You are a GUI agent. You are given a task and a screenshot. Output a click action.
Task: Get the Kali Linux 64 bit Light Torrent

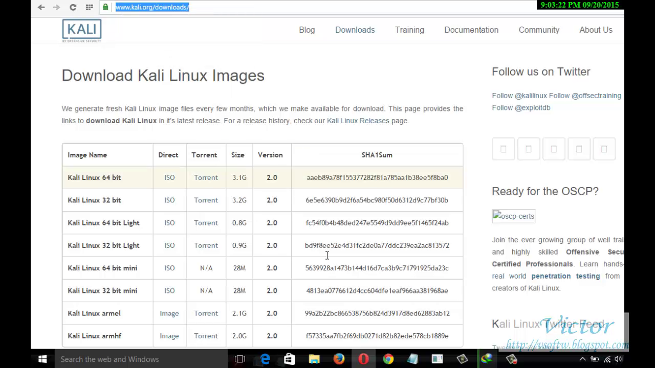[x=206, y=223]
